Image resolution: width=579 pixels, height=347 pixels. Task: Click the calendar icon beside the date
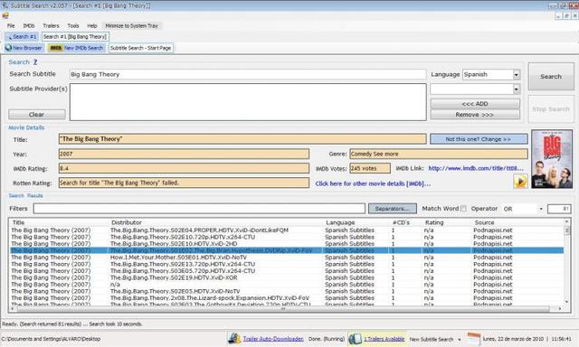[473, 339]
